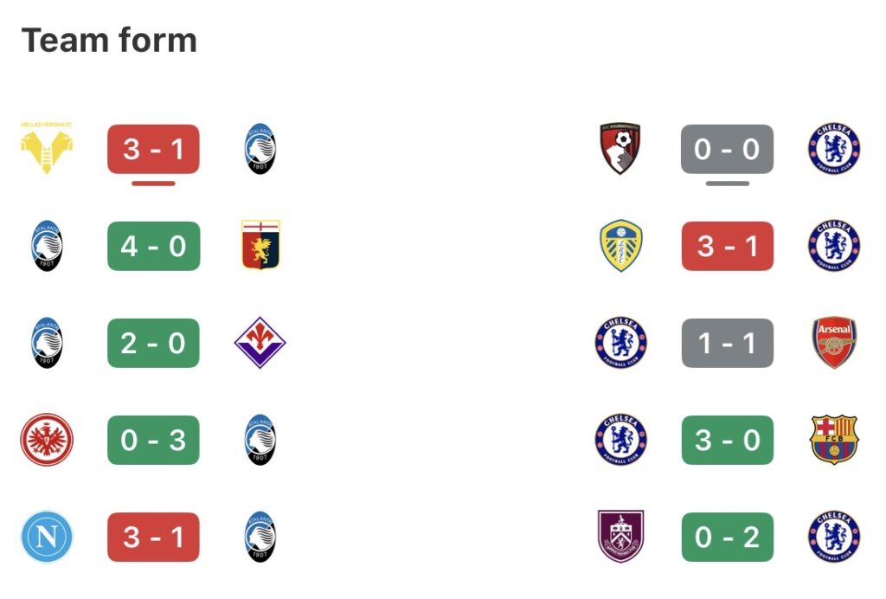View the Chelsea–Arsenal 1 - 1 draw

(727, 343)
